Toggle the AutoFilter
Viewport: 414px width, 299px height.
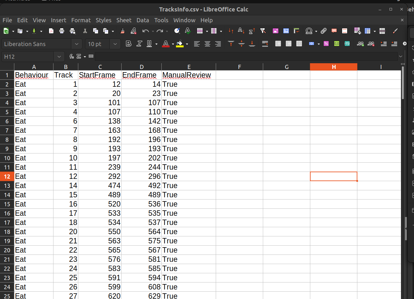point(263,31)
